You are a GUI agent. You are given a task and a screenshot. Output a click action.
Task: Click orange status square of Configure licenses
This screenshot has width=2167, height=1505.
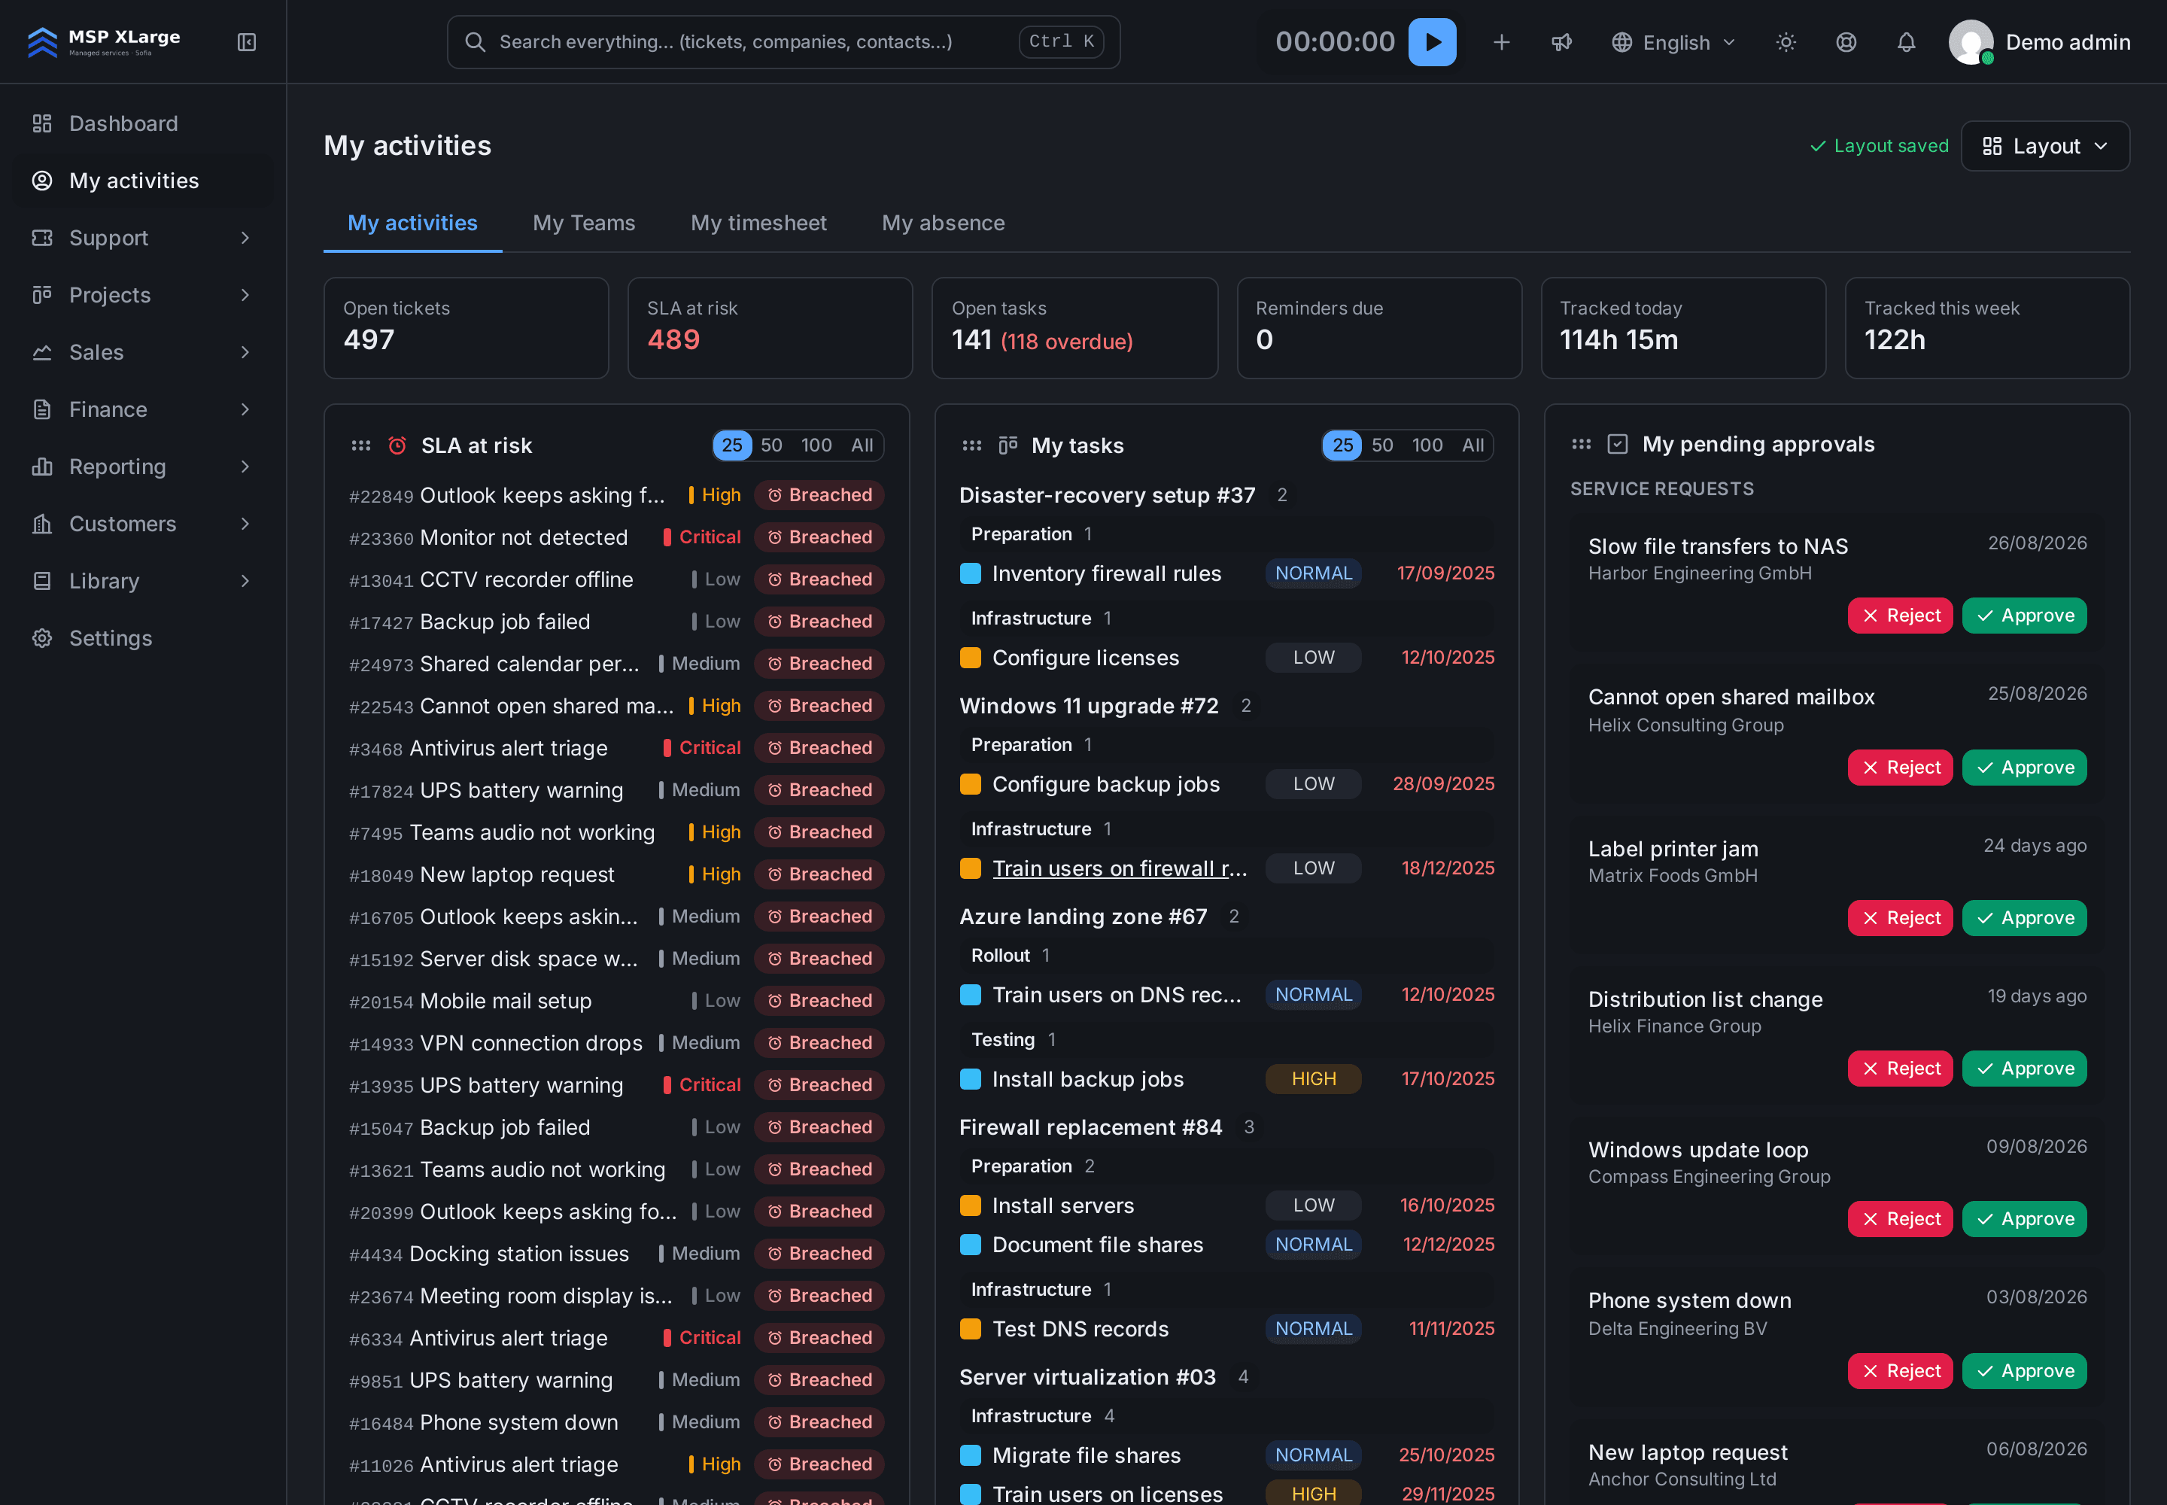coord(969,657)
